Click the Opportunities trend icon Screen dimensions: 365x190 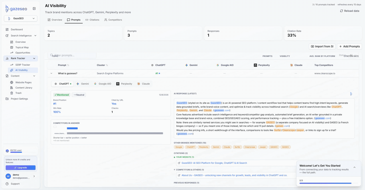(x=12, y=53)
